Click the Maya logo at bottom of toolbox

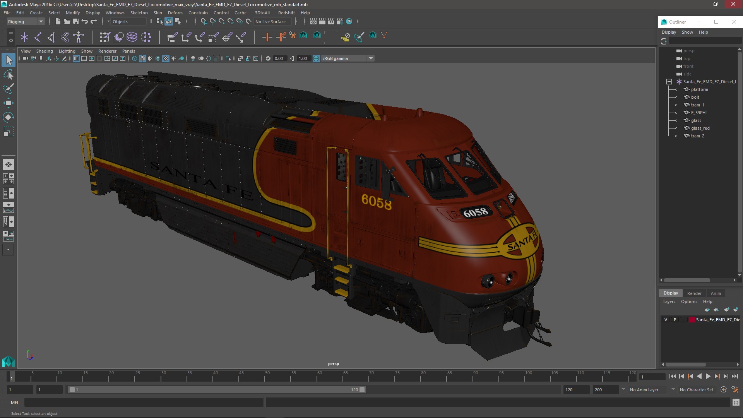click(x=9, y=361)
